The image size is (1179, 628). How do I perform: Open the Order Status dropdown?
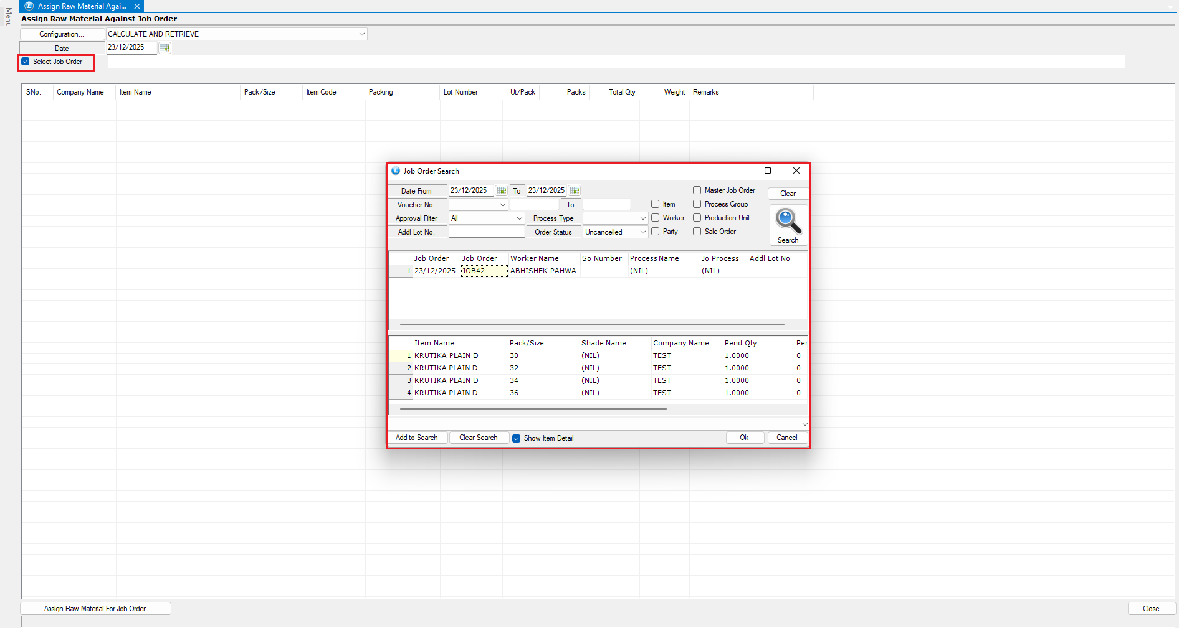click(x=642, y=232)
